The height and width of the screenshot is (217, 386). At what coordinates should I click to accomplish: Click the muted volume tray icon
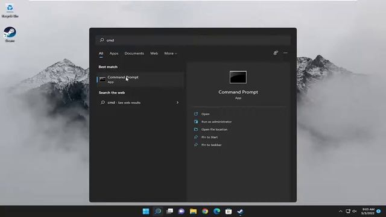(x=355, y=212)
